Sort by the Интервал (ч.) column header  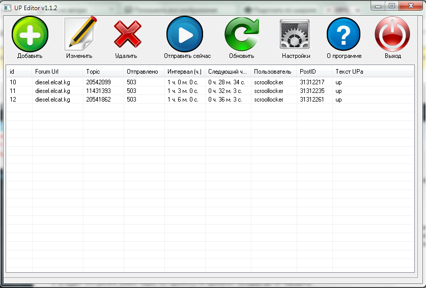(184, 72)
